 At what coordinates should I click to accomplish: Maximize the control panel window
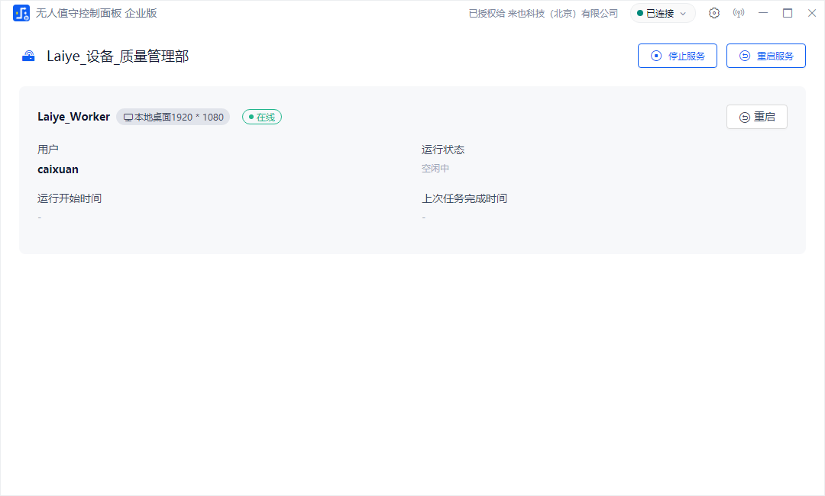788,13
